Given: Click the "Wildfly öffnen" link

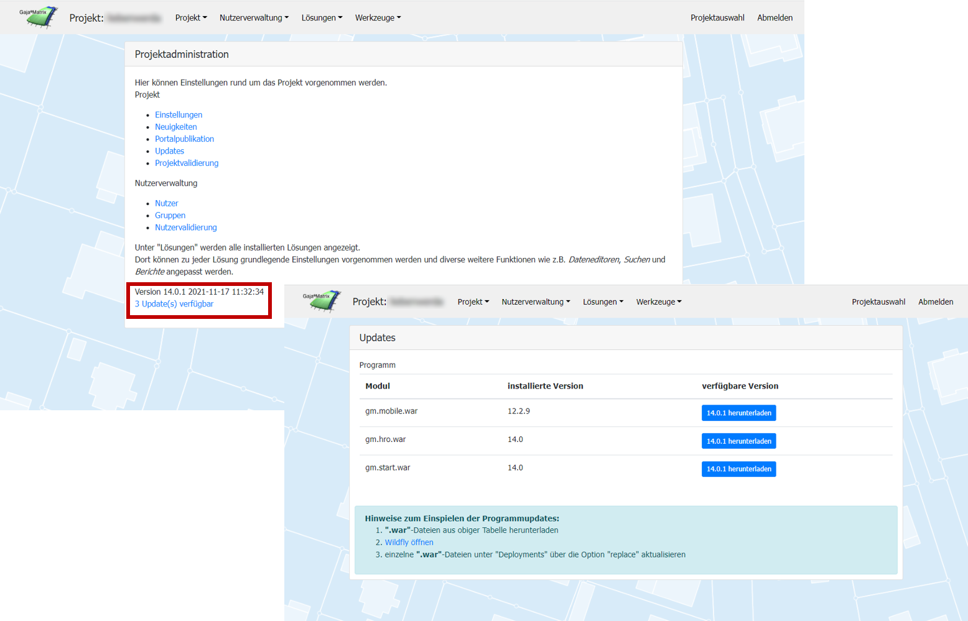Looking at the screenshot, I should point(409,543).
